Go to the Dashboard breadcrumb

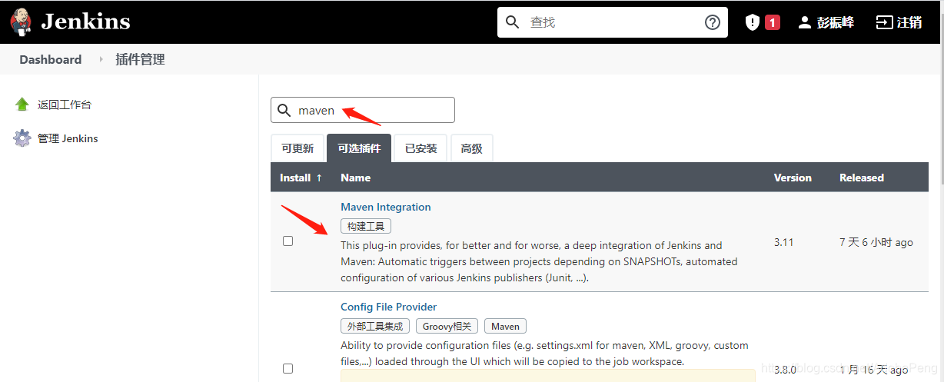tap(51, 59)
